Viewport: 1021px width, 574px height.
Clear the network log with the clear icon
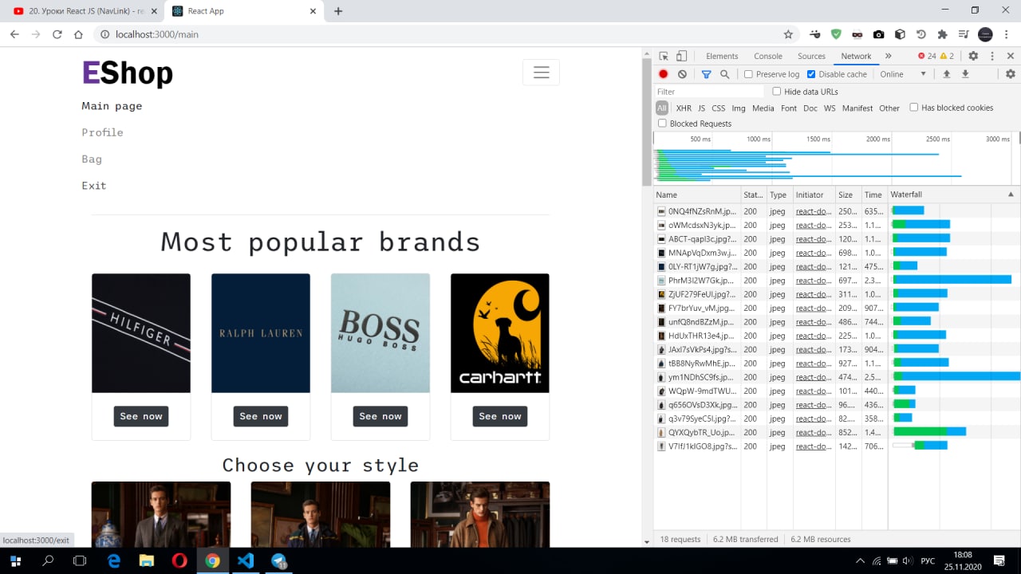pyautogui.click(x=682, y=74)
